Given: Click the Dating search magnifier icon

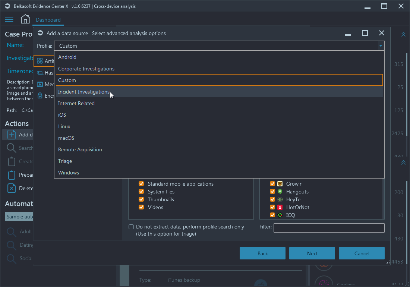Looking at the screenshot, I should [12, 245].
